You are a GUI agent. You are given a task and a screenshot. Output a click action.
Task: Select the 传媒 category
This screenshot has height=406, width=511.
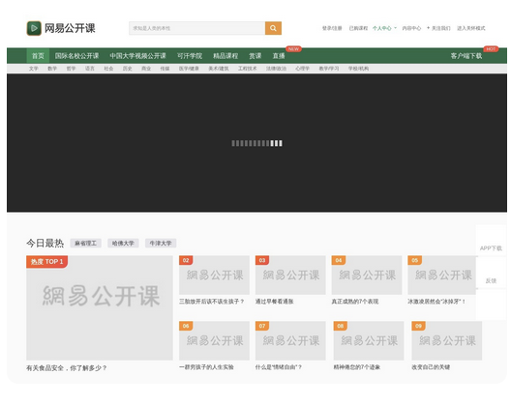[x=165, y=69]
